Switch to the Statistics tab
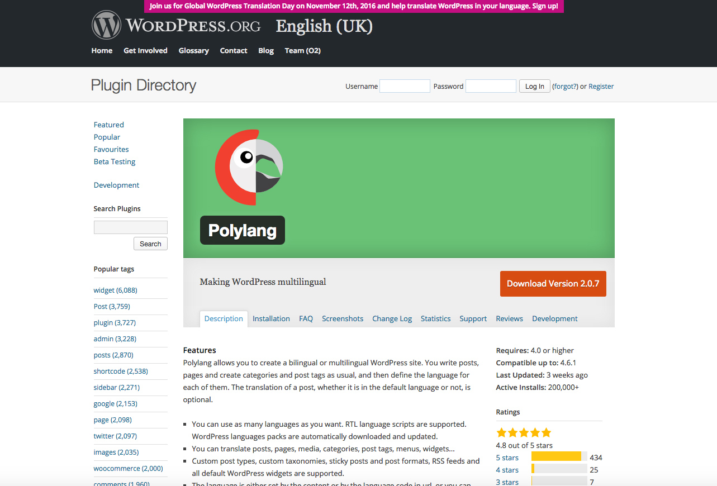 coord(435,318)
